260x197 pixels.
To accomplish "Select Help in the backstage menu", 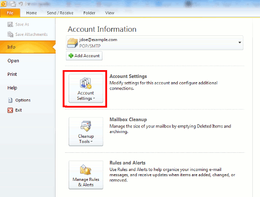I will [x=12, y=88].
